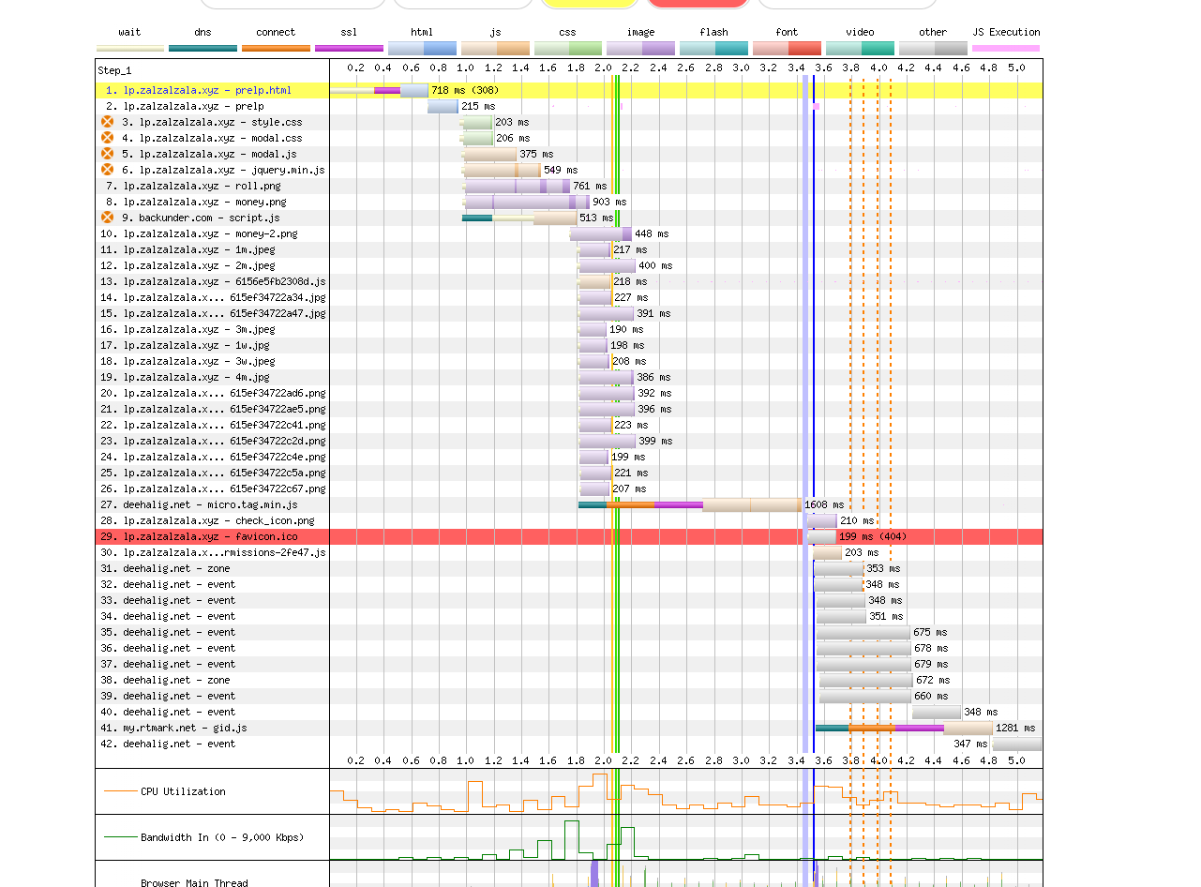Click the connect color swatch in legend
1201x887 pixels.
coord(276,48)
